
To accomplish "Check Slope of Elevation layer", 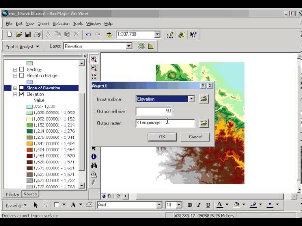I will pos(22,88).
